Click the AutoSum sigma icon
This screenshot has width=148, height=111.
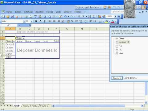coord(83,16)
